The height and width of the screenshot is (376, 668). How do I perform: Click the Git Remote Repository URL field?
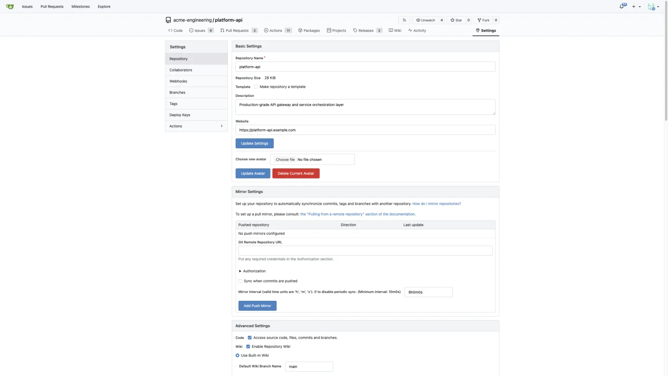[x=365, y=251]
